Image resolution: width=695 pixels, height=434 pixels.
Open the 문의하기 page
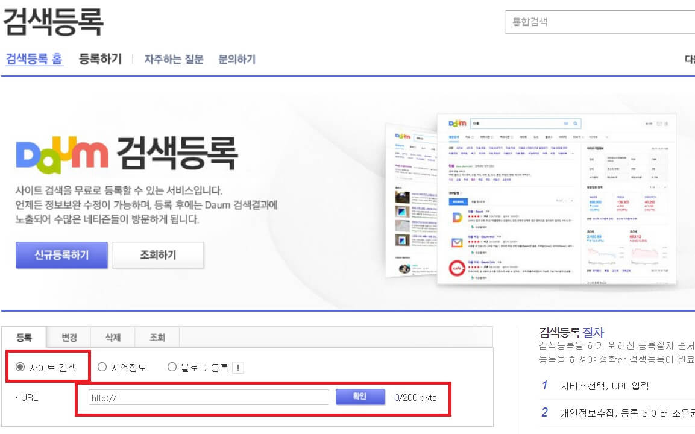(x=236, y=58)
